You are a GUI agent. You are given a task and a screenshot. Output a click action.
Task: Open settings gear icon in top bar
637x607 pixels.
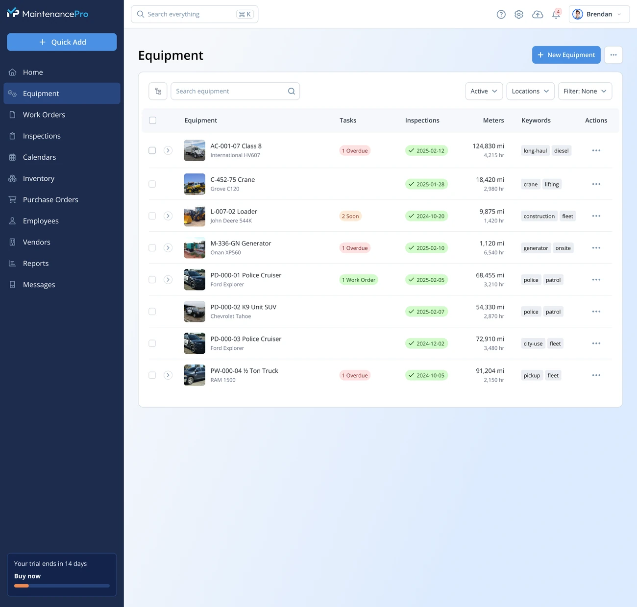(519, 14)
